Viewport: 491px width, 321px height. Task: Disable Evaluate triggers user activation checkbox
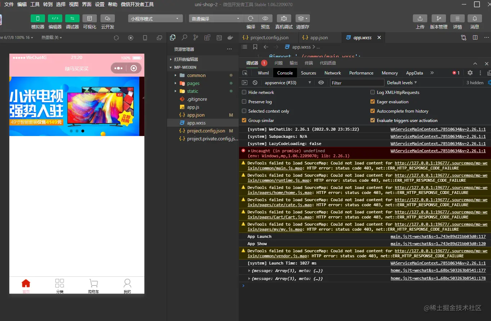click(373, 121)
